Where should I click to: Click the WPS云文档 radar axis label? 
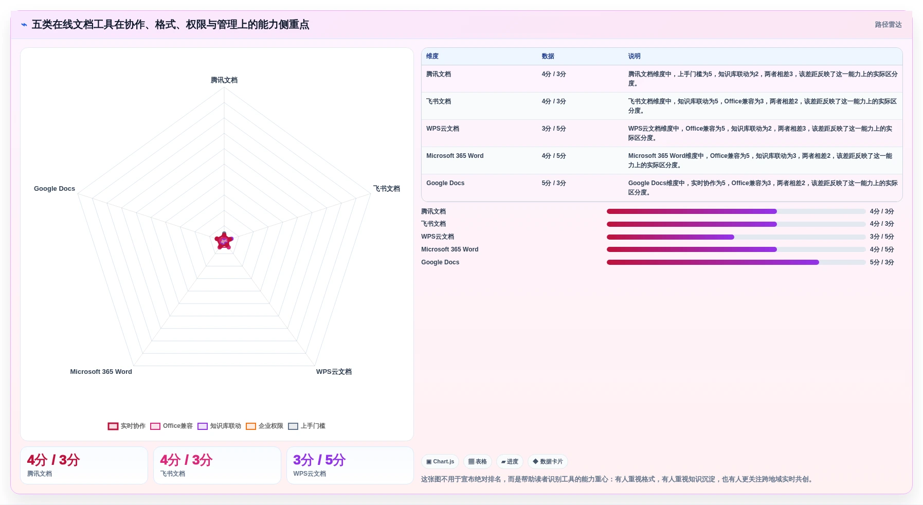(334, 372)
